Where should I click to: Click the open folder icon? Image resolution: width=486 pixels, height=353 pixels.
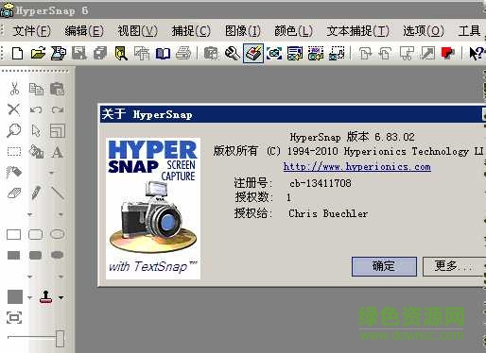click(x=38, y=53)
